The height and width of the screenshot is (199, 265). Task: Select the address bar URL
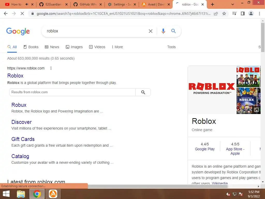coord(123,13)
